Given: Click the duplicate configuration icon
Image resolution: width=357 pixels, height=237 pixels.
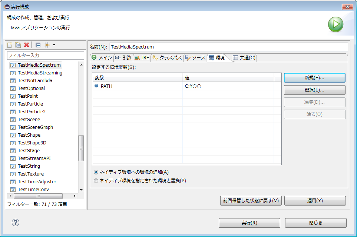Looking at the screenshot, I should pos(18,45).
